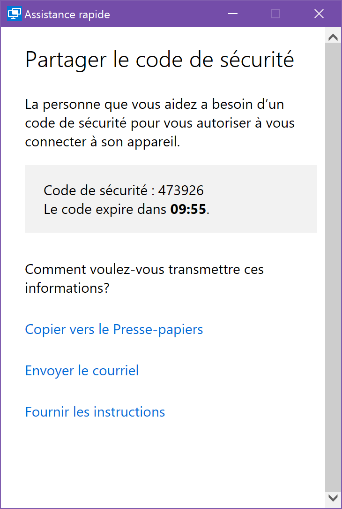This screenshot has width=342, height=509.
Task: Click the Code de sécurité label
Action: point(97,190)
